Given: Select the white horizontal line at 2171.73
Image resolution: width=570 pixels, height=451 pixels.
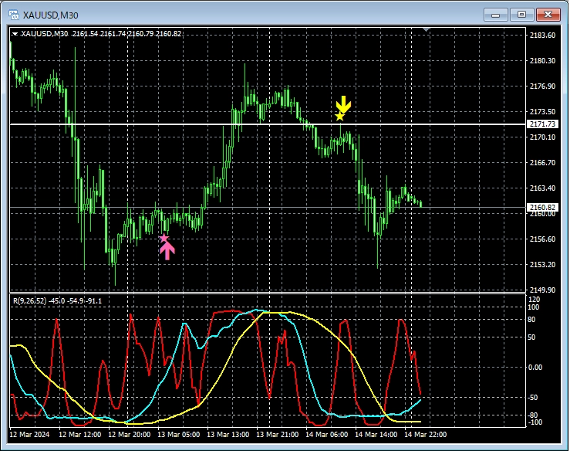Looking at the screenshot, I should (231, 124).
